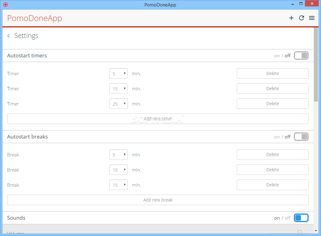Close the PomoDoneApp window
This screenshot has height=236, width=321.
312,3
